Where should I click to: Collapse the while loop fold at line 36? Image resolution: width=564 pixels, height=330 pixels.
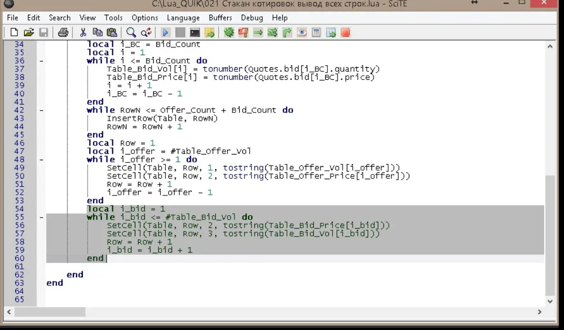tap(41, 61)
